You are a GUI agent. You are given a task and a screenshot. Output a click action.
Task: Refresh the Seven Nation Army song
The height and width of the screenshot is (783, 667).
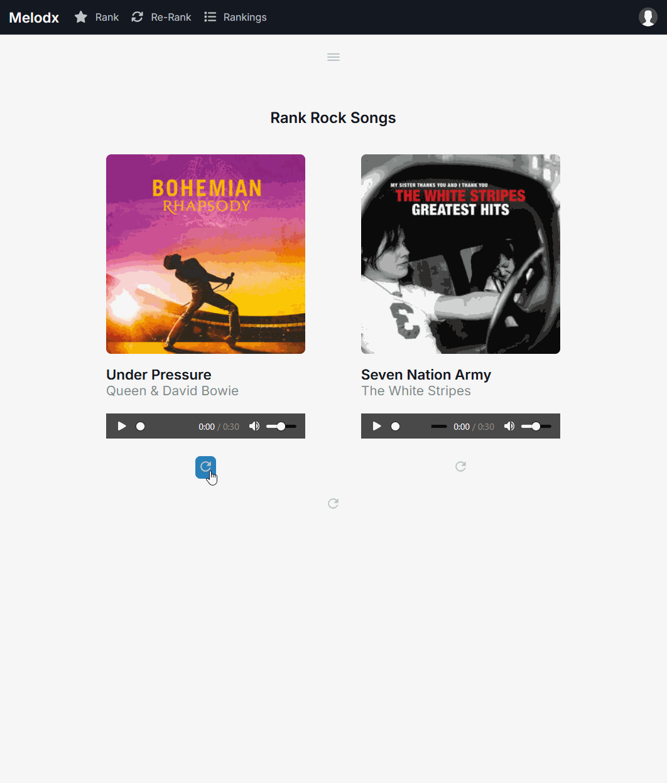click(x=460, y=466)
